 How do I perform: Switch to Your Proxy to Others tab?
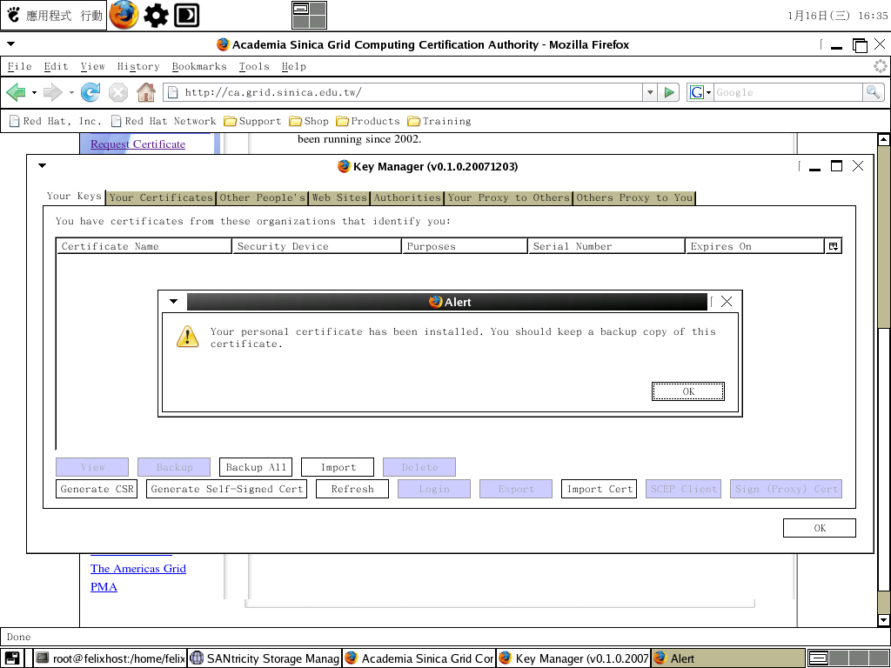tap(508, 197)
